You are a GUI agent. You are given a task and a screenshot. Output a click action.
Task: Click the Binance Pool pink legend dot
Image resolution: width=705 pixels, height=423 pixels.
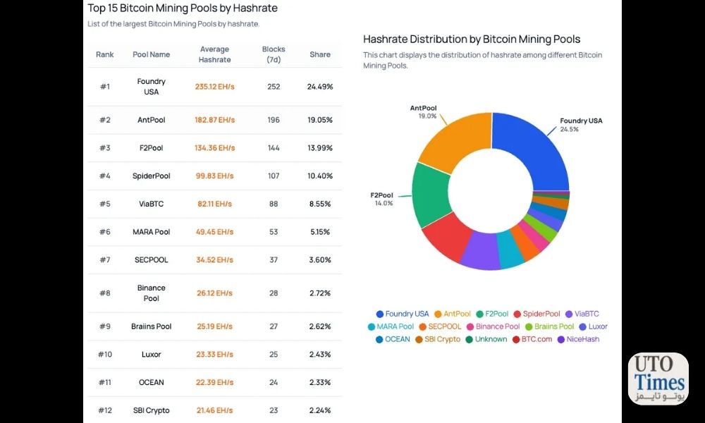point(470,327)
